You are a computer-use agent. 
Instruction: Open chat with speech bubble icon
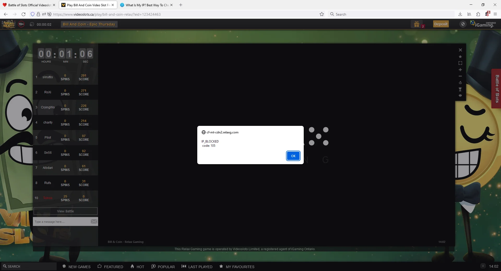(x=460, y=96)
